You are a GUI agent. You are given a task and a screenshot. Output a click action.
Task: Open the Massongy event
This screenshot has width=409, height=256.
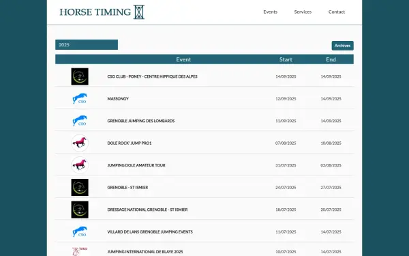tap(118, 99)
